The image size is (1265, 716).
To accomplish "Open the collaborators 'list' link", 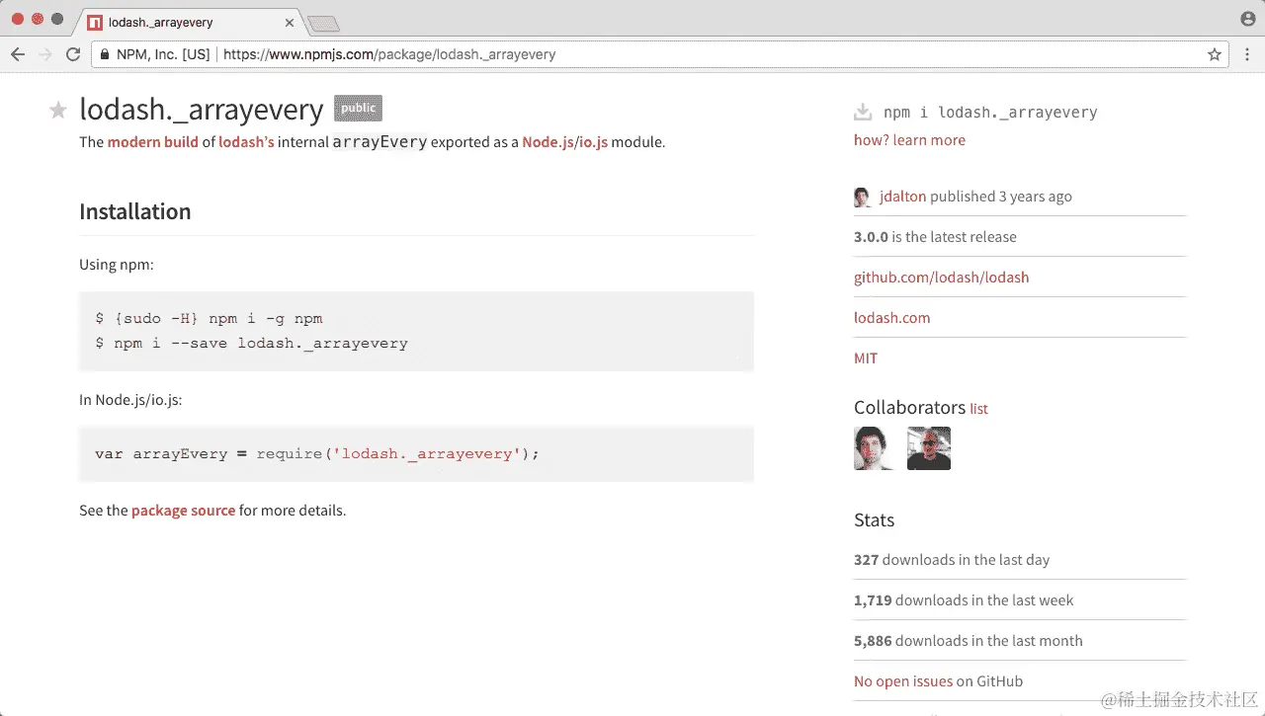I will 978,409.
